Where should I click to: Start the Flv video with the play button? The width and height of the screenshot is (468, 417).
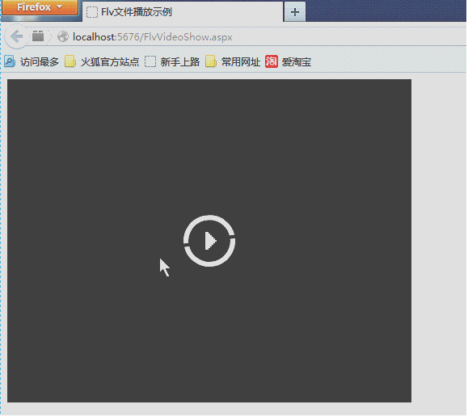[x=209, y=242]
